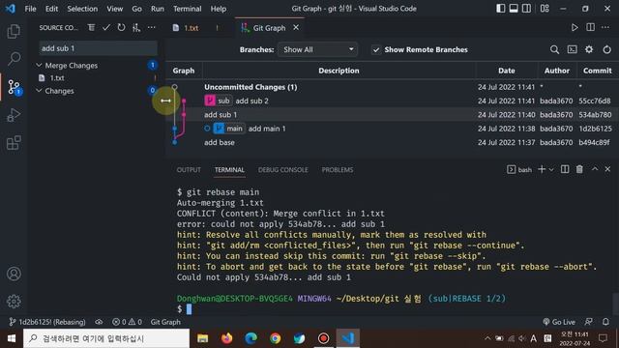Refresh the Git Graph view
This screenshot has width=619, height=348.
point(606,49)
